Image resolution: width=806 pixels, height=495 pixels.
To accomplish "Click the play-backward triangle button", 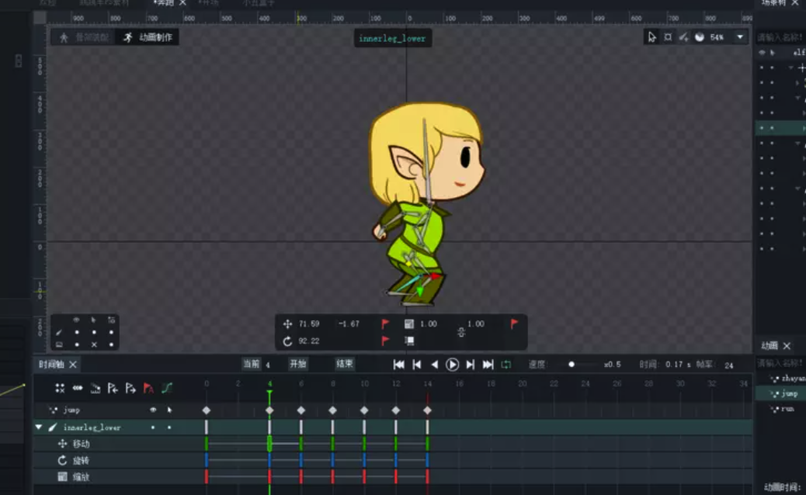I will (434, 365).
